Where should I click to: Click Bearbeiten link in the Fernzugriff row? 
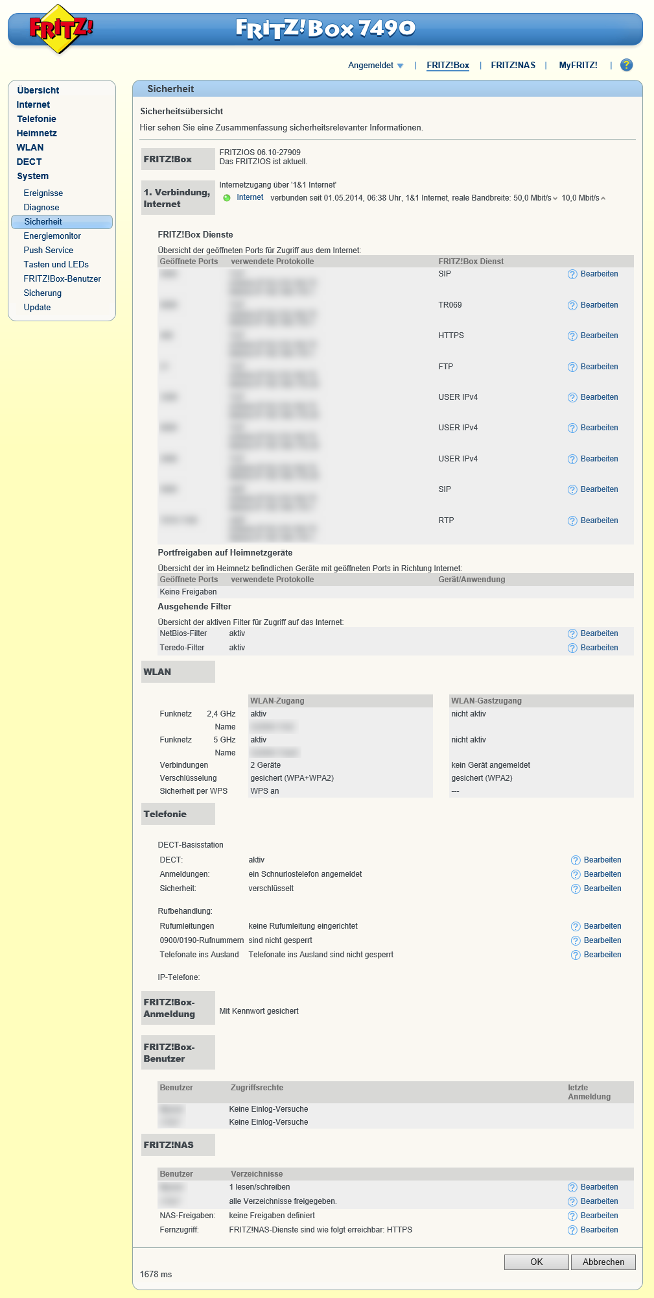click(x=600, y=1230)
